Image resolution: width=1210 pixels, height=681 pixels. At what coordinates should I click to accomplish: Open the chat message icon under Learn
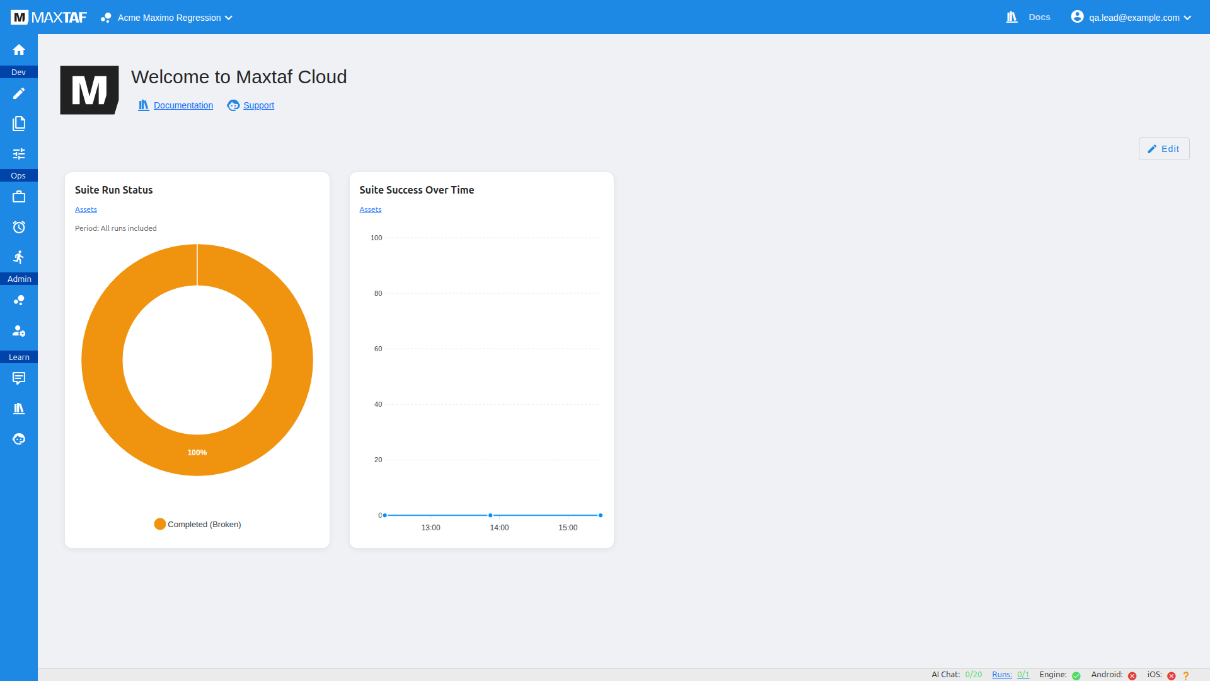tap(19, 378)
